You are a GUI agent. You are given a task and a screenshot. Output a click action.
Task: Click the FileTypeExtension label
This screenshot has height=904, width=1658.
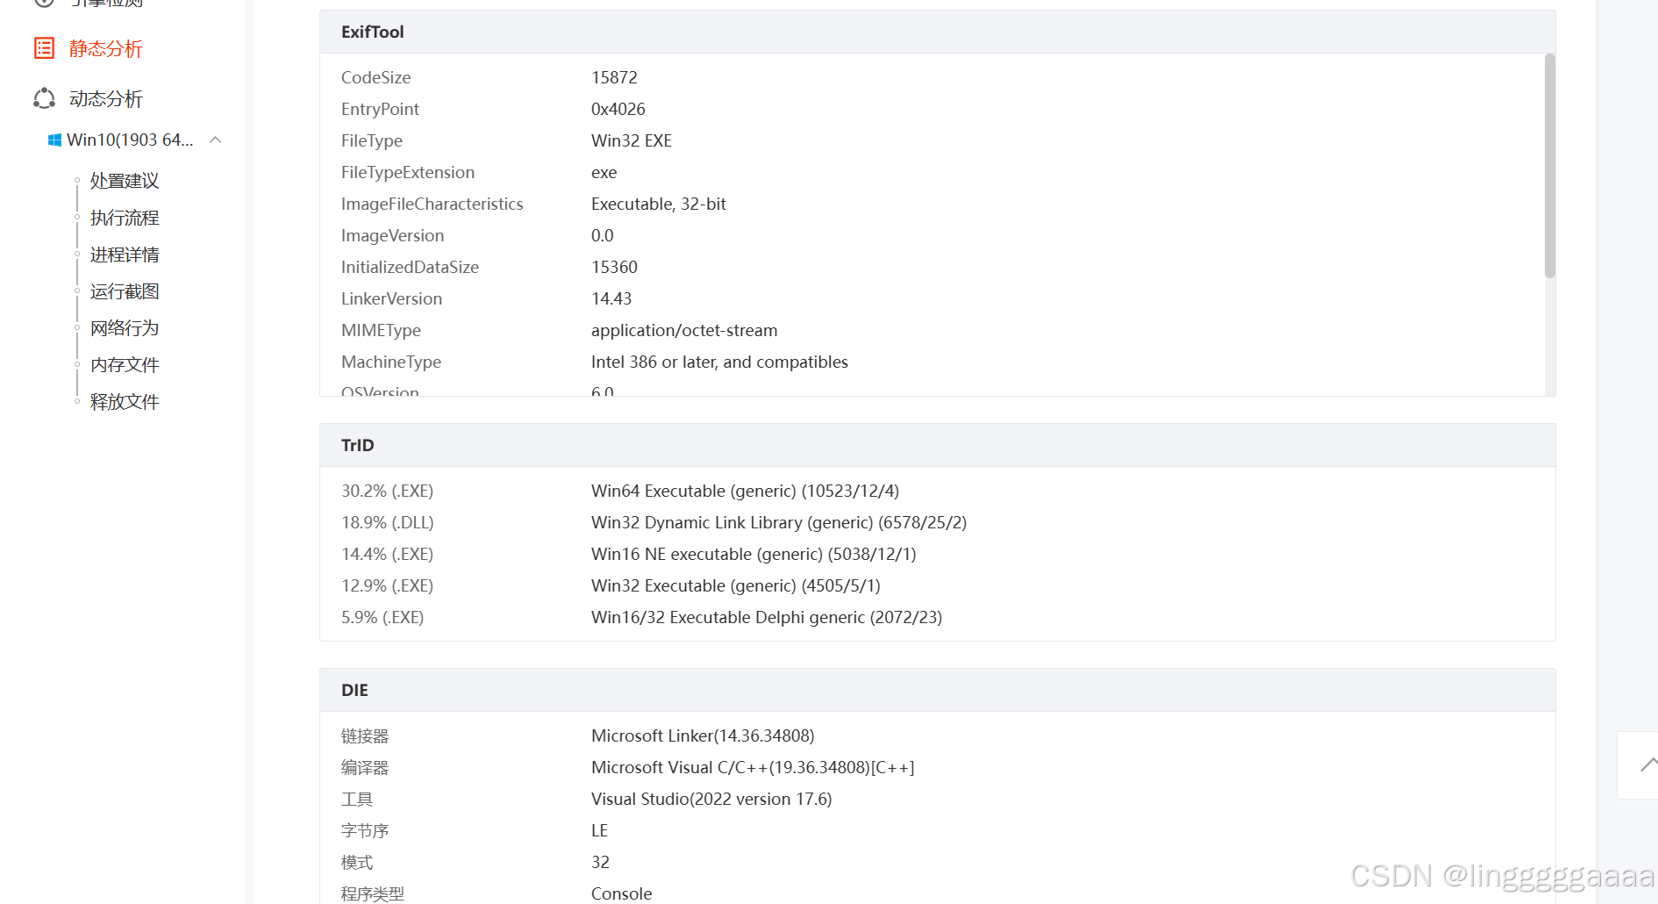click(408, 172)
